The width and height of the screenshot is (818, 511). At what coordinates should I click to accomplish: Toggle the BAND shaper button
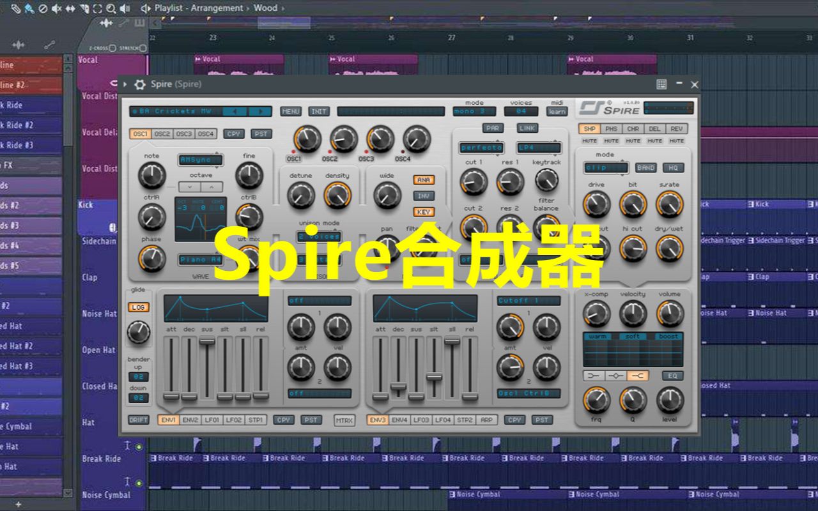[x=645, y=168]
